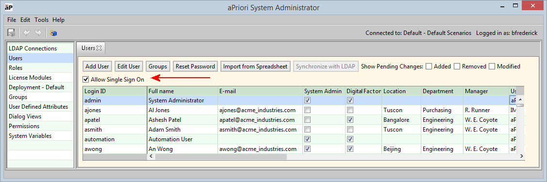Click the Adam Smith full name cell
The image size is (547, 182).
pos(182,130)
